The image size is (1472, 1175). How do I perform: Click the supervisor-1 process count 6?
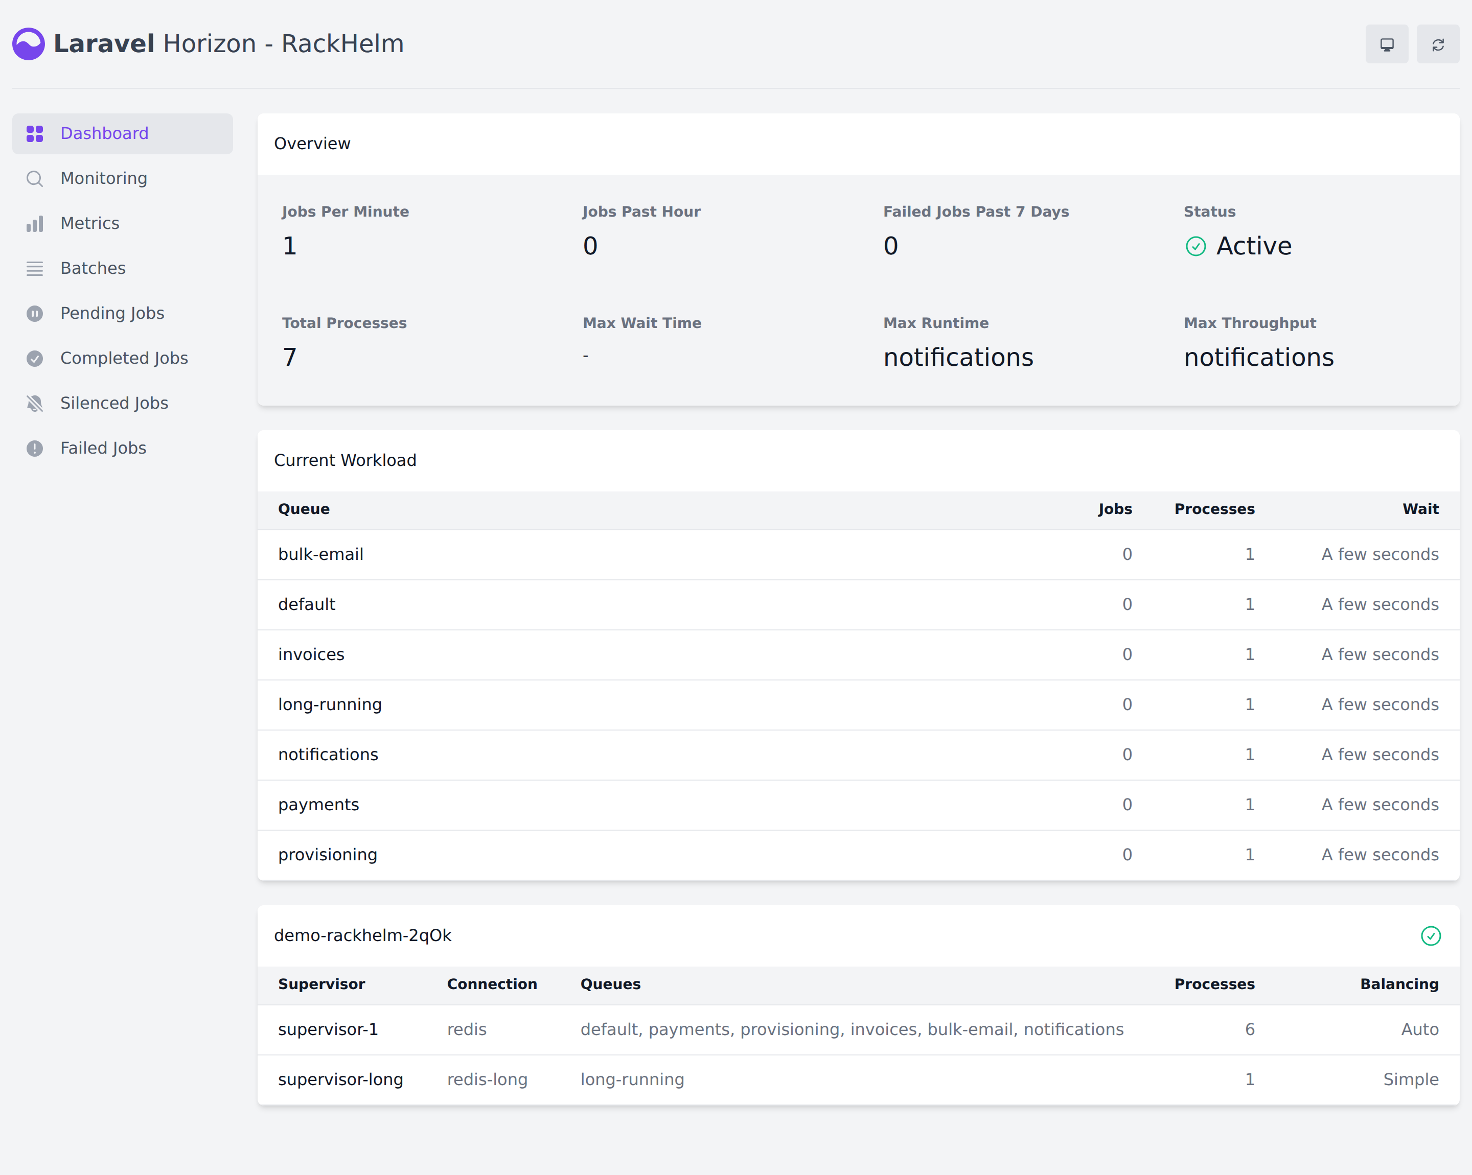[1250, 1030]
